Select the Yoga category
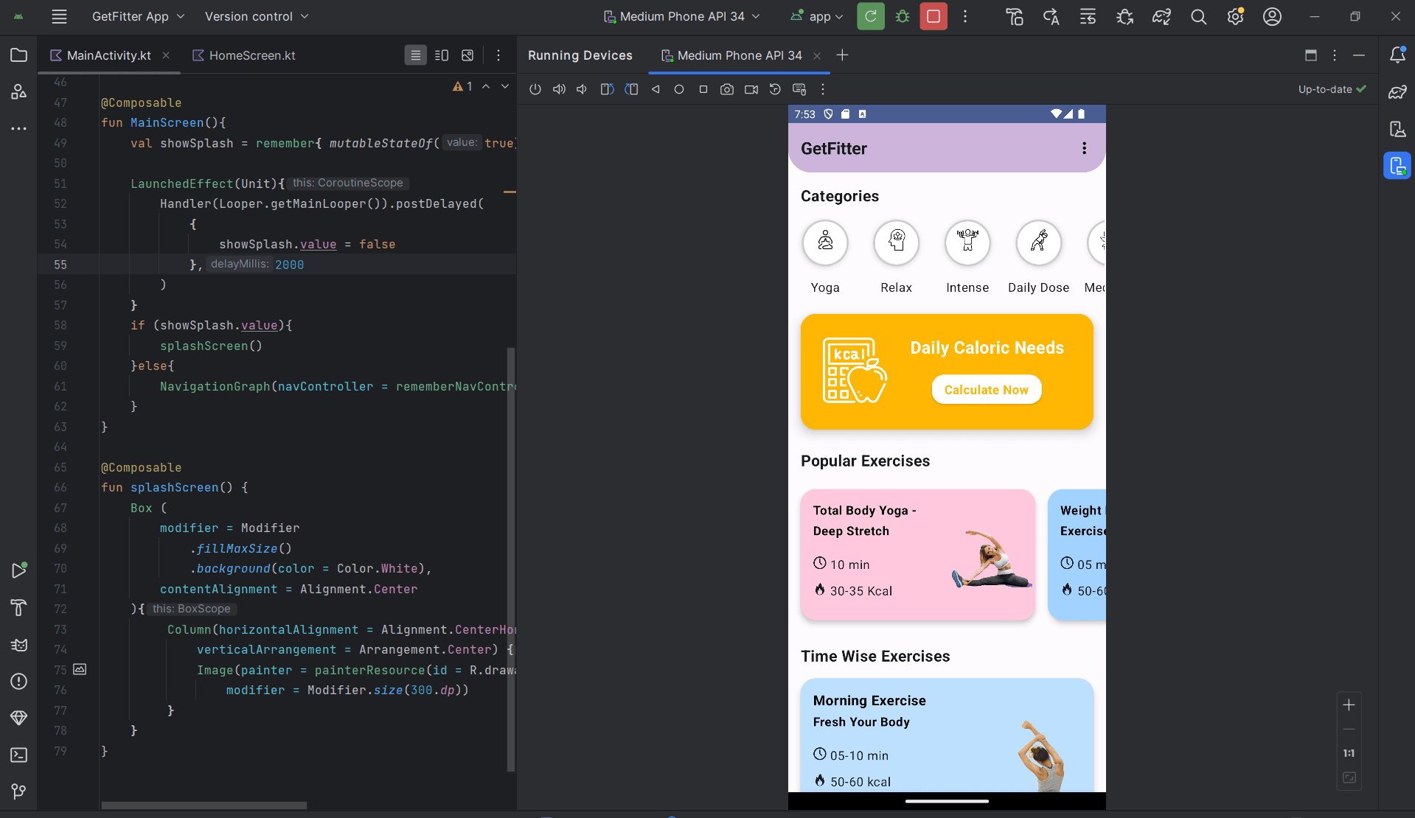The width and height of the screenshot is (1415, 818). point(825,242)
